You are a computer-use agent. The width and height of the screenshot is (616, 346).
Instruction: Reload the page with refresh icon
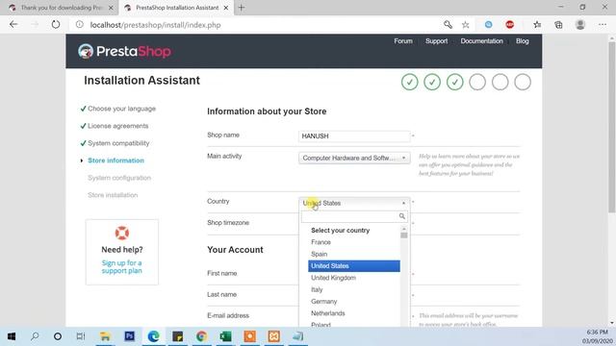click(56, 24)
